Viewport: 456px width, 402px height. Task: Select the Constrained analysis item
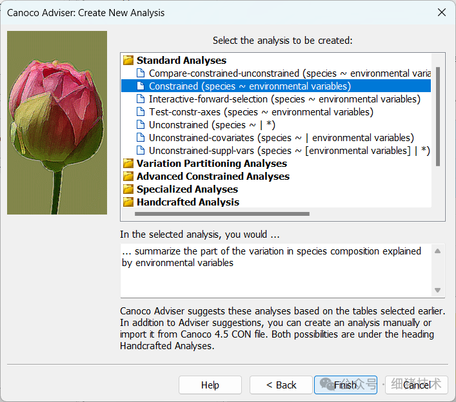click(250, 86)
